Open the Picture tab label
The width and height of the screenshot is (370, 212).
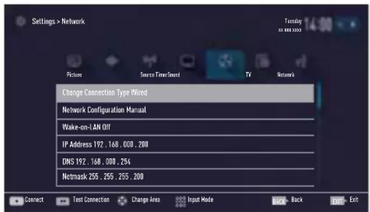click(x=74, y=75)
